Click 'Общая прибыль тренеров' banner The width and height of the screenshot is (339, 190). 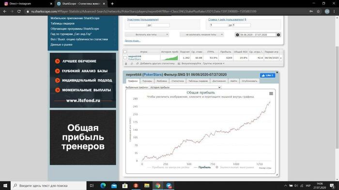pos(83,137)
